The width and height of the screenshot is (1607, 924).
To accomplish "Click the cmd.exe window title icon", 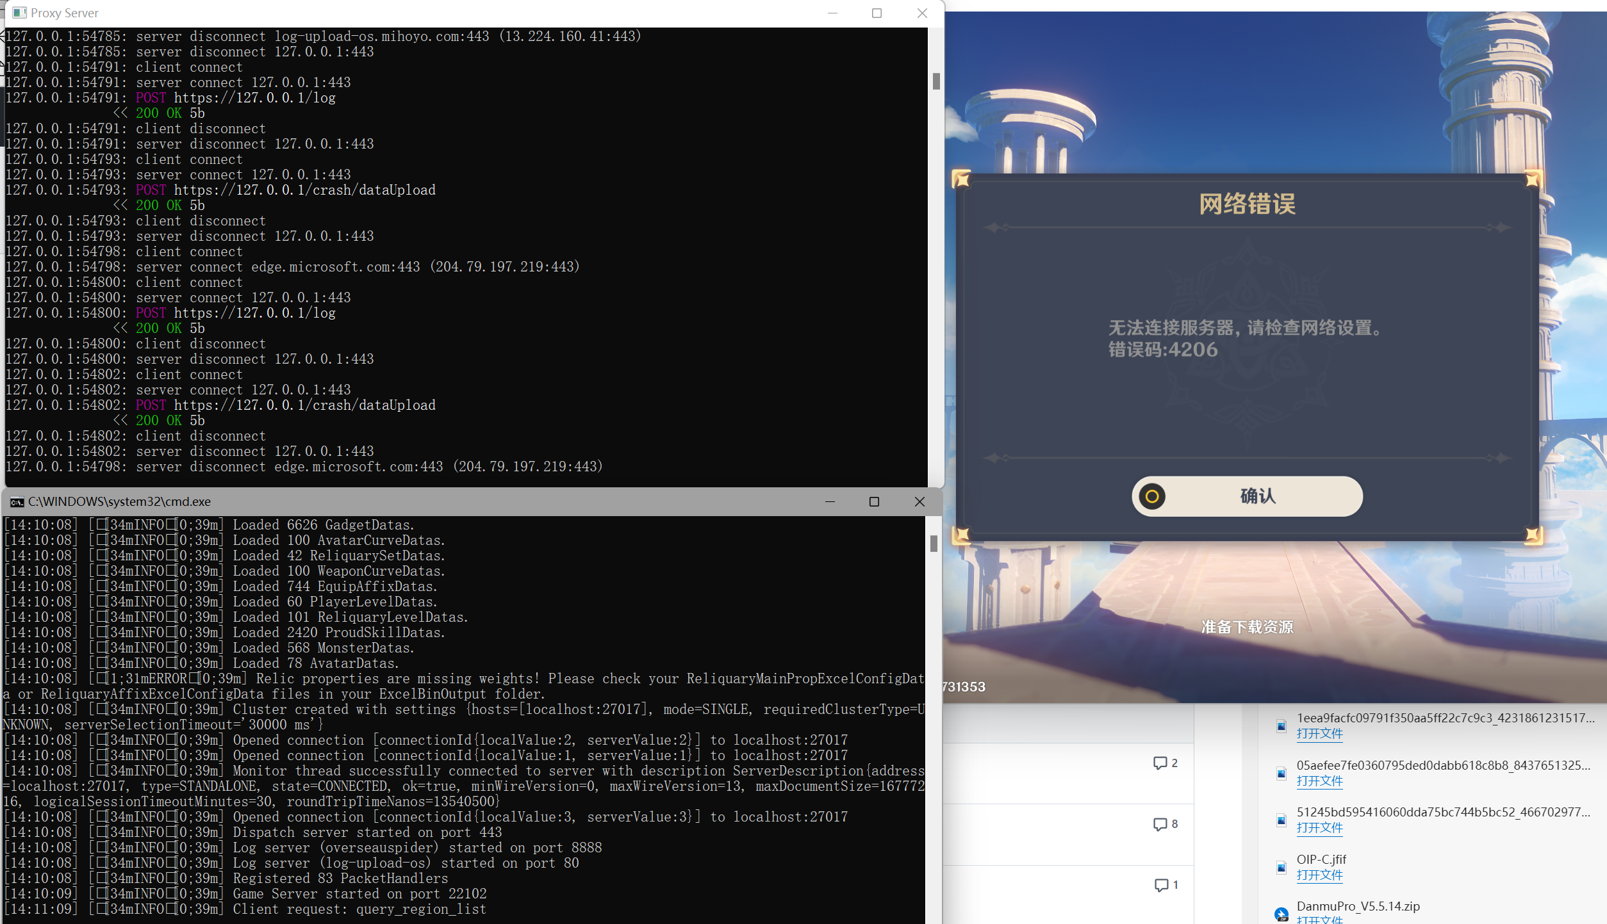I will [x=17, y=502].
